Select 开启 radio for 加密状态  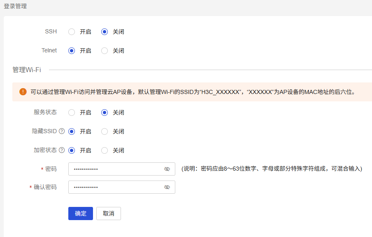coord(72,150)
